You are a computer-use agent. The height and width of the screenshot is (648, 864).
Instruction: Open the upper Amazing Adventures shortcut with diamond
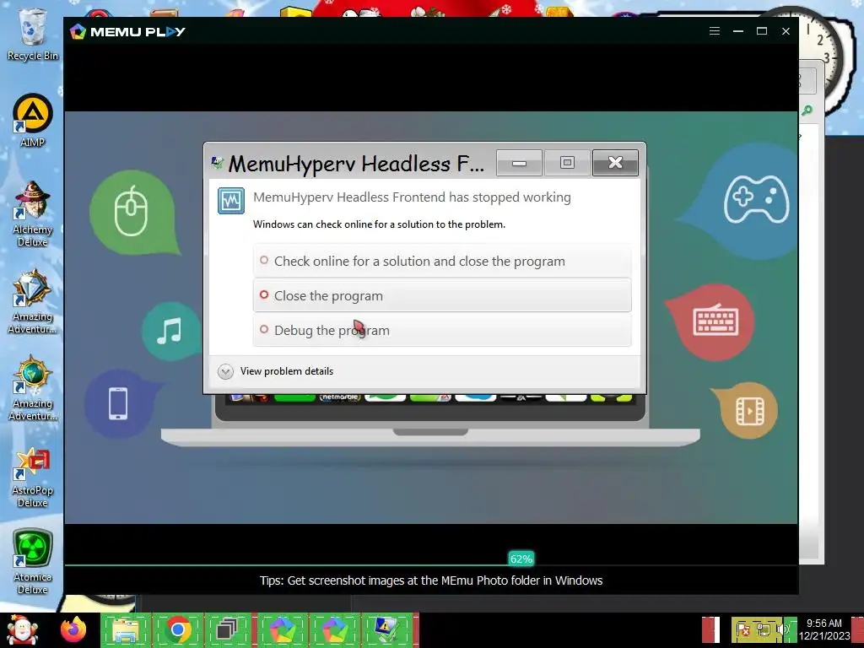point(33,301)
